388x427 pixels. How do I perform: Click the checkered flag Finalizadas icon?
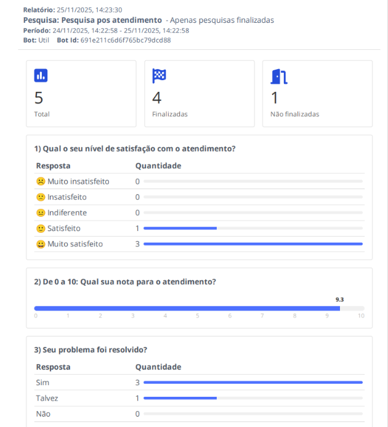pos(159,76)
